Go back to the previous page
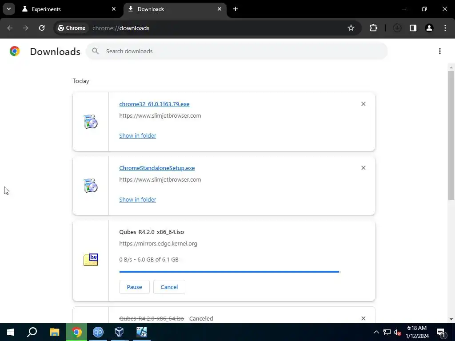This screenshot has height=341, width=455. click(10, 28)
